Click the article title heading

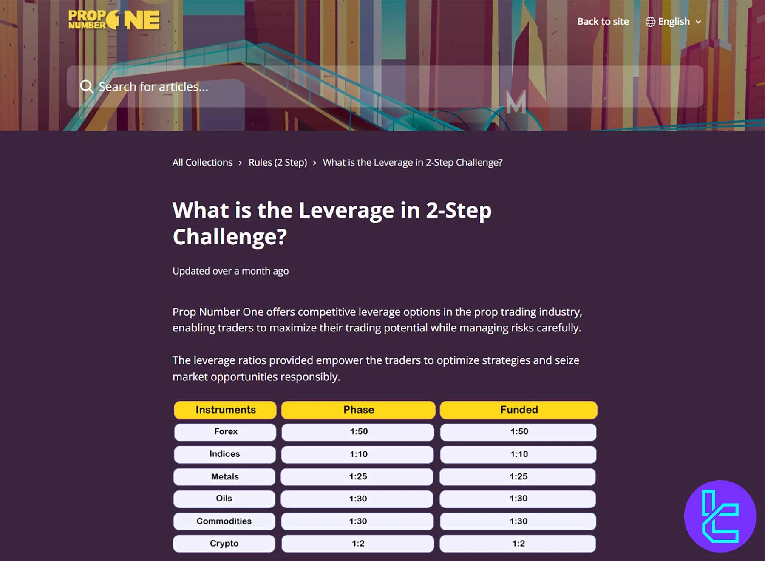pyautogui.click(x=331, y=223)
